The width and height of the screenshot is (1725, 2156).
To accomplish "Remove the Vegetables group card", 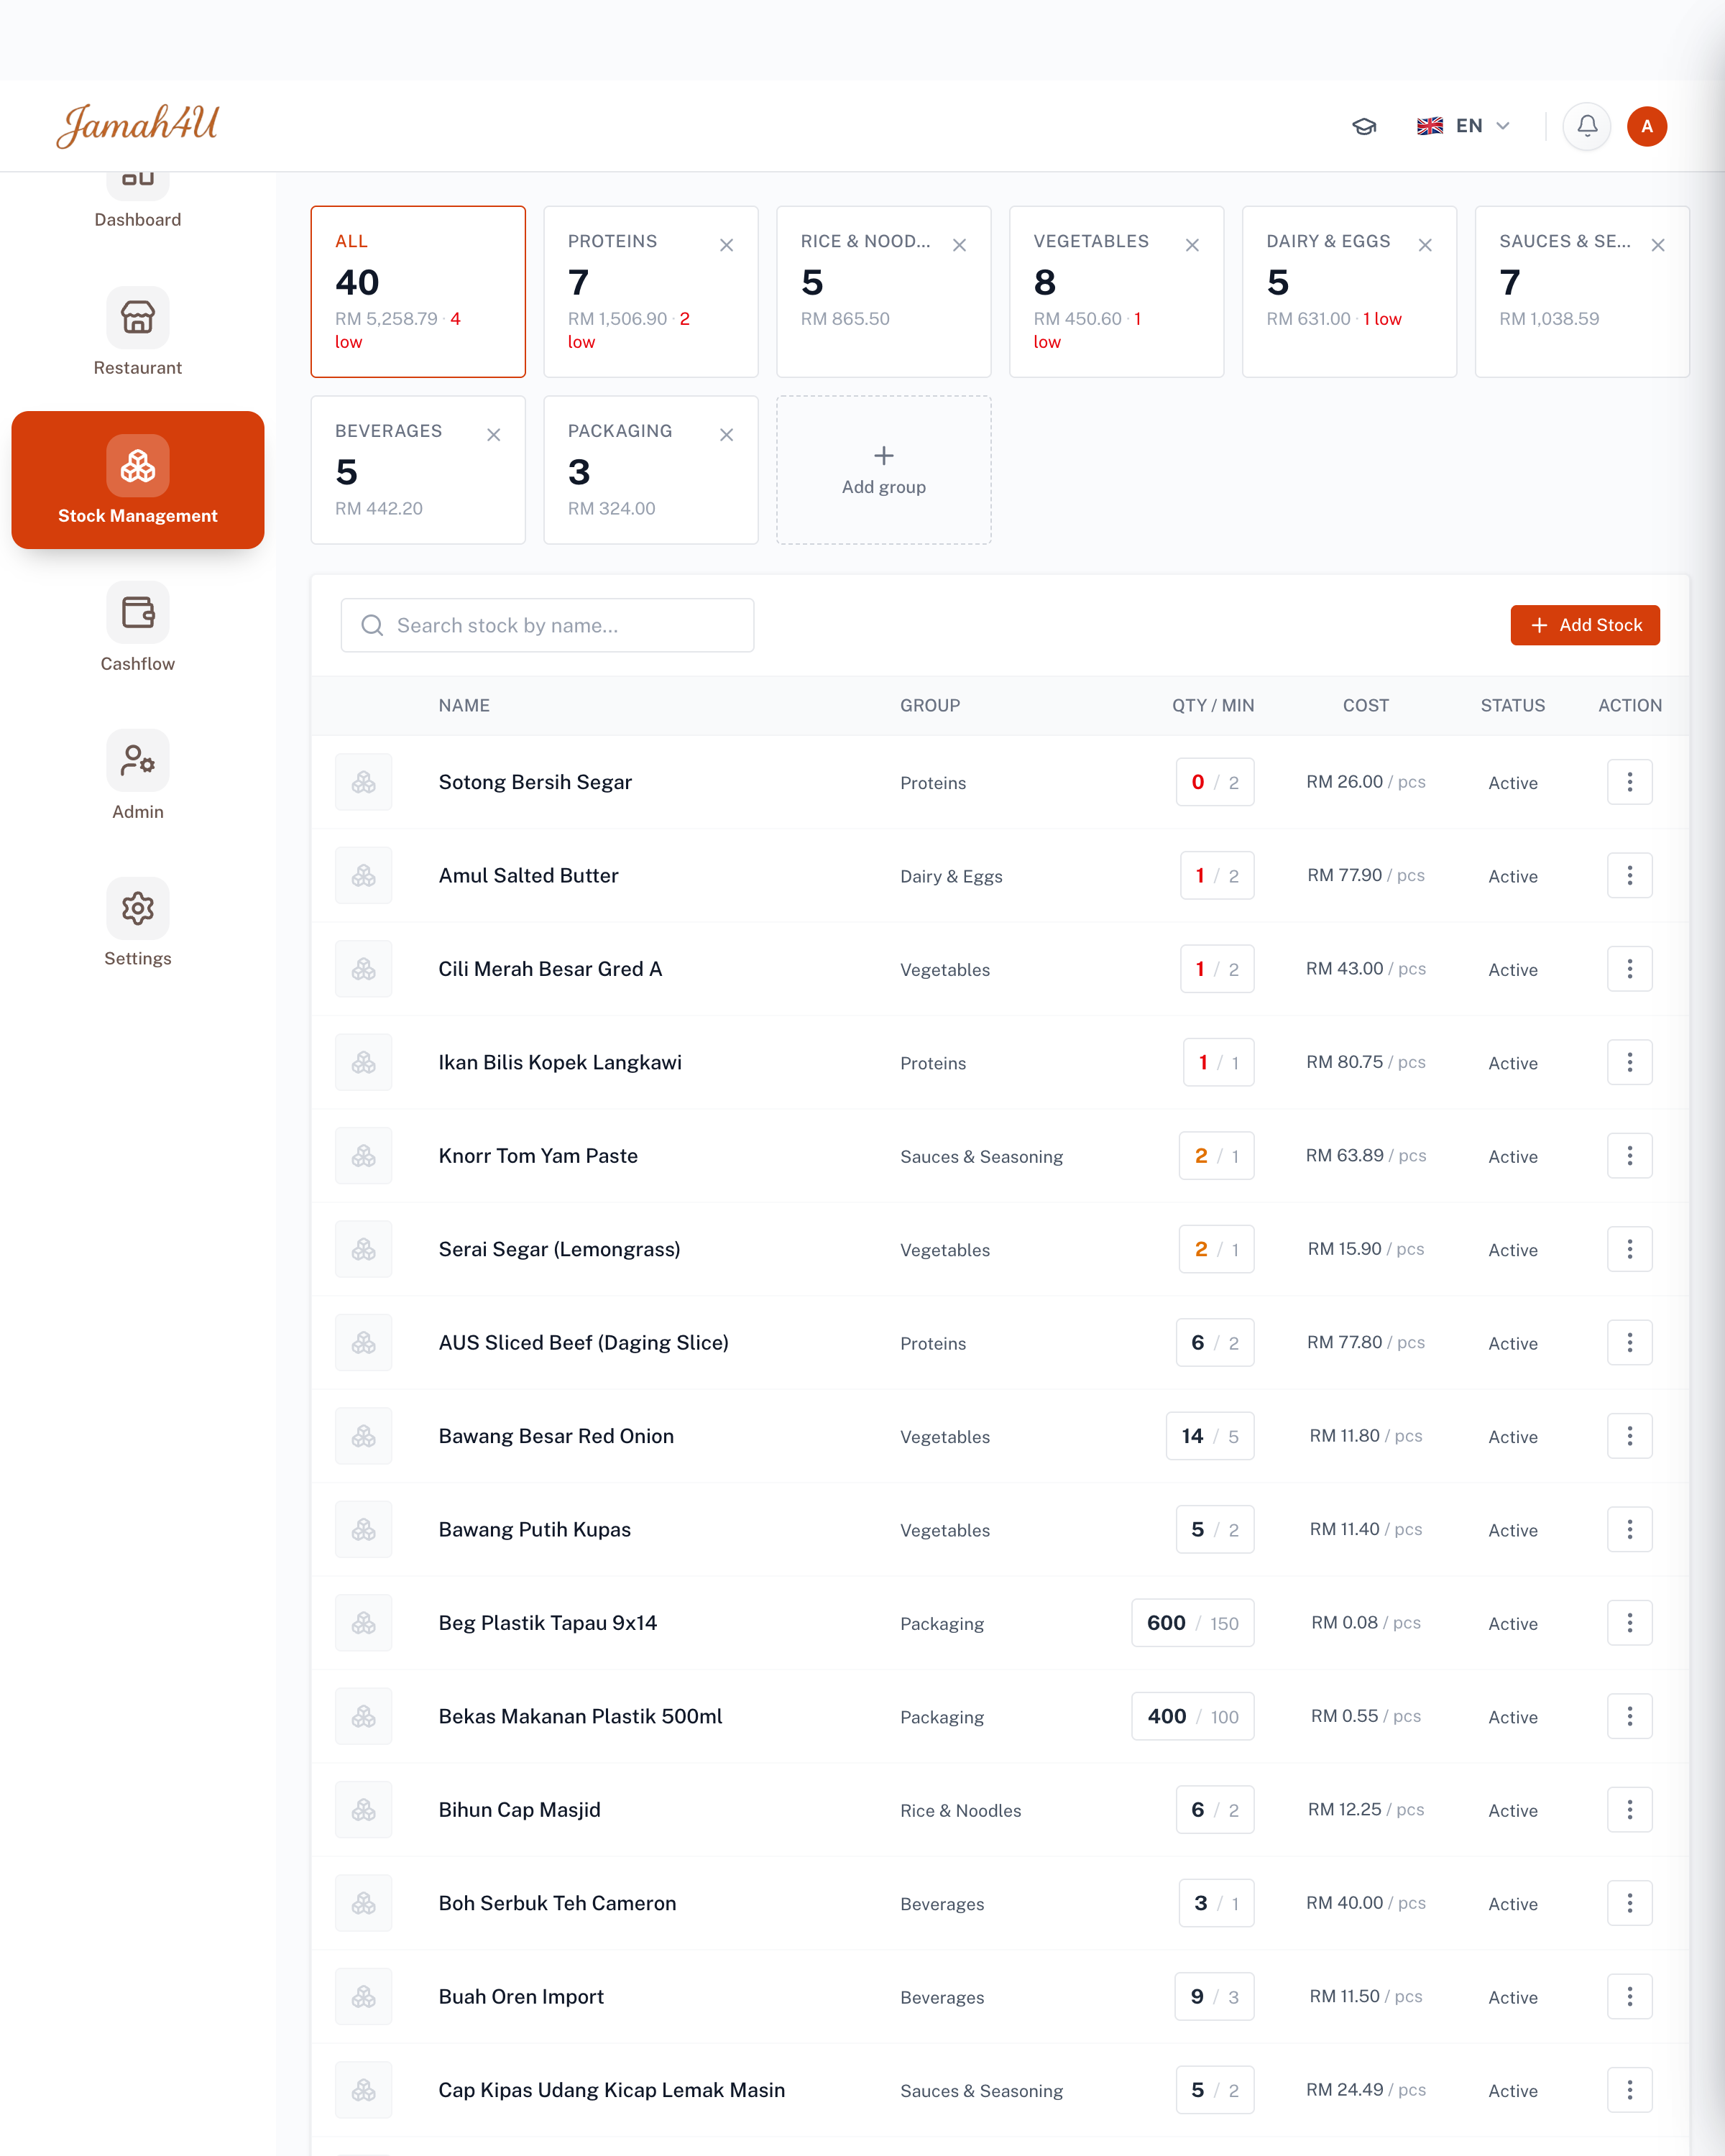I will coord(1193,245).
